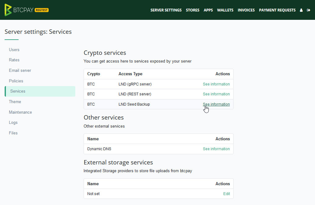View server Logs
This screenshot has height=205, width=315.
click(13, 122)
